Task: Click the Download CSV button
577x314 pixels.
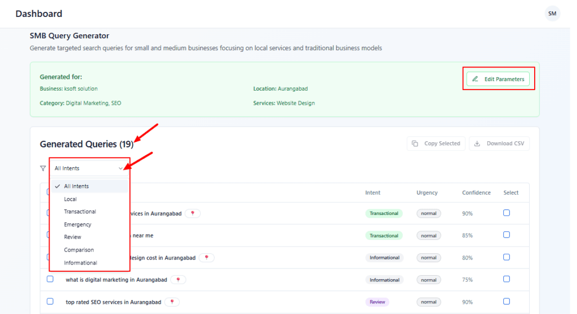Action: (499, 143)
